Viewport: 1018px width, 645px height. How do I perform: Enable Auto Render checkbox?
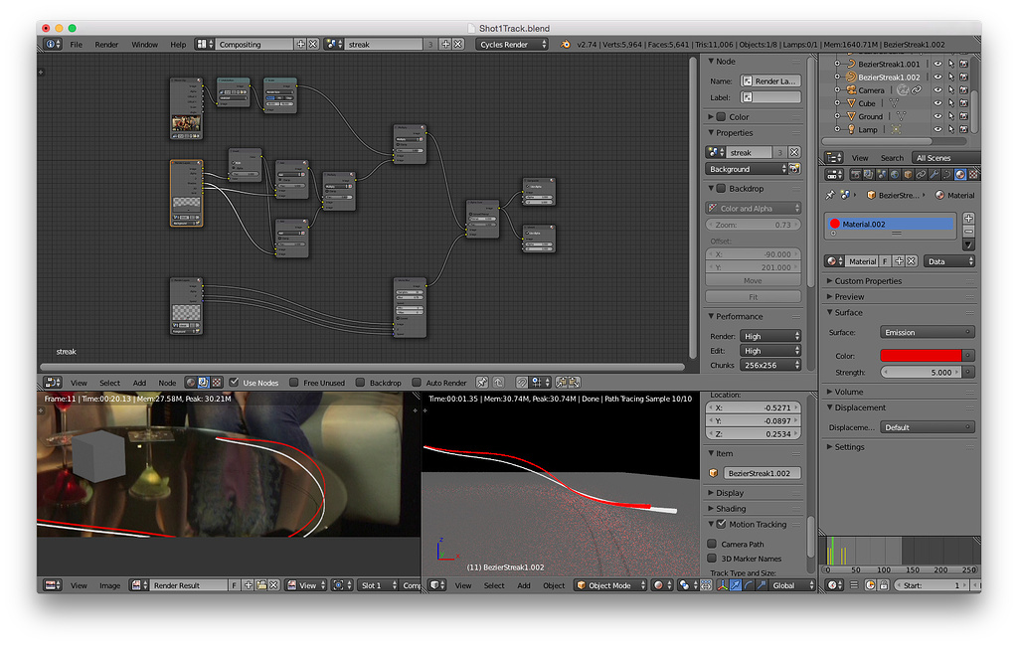(417, 383)
